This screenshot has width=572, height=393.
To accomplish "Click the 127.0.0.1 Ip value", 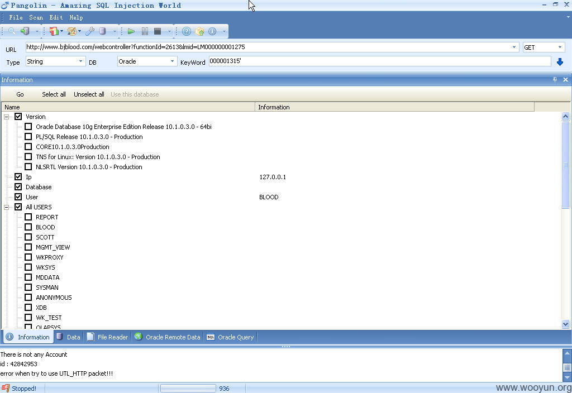I will 273,177.
